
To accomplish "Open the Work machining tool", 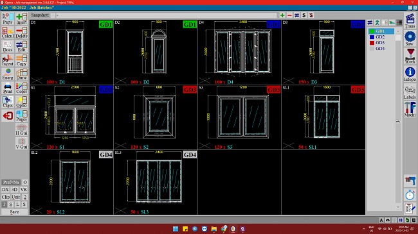I will point(410,56).
